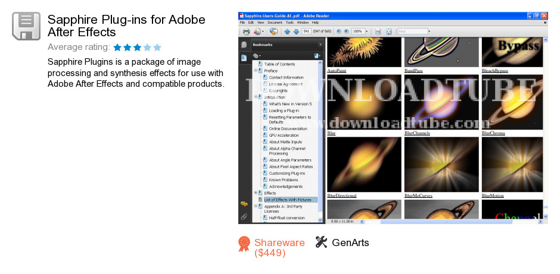Click the new bookmark icon
Viewport: 560px width, 274px height.
317,56
